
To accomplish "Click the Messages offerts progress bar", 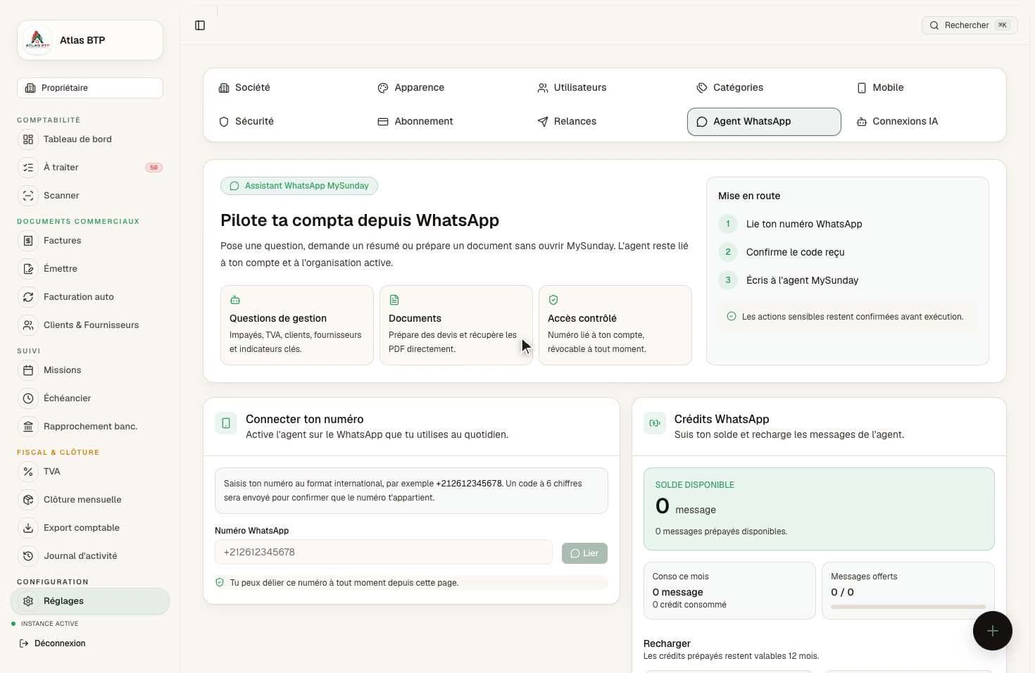I will coord(908,606).
